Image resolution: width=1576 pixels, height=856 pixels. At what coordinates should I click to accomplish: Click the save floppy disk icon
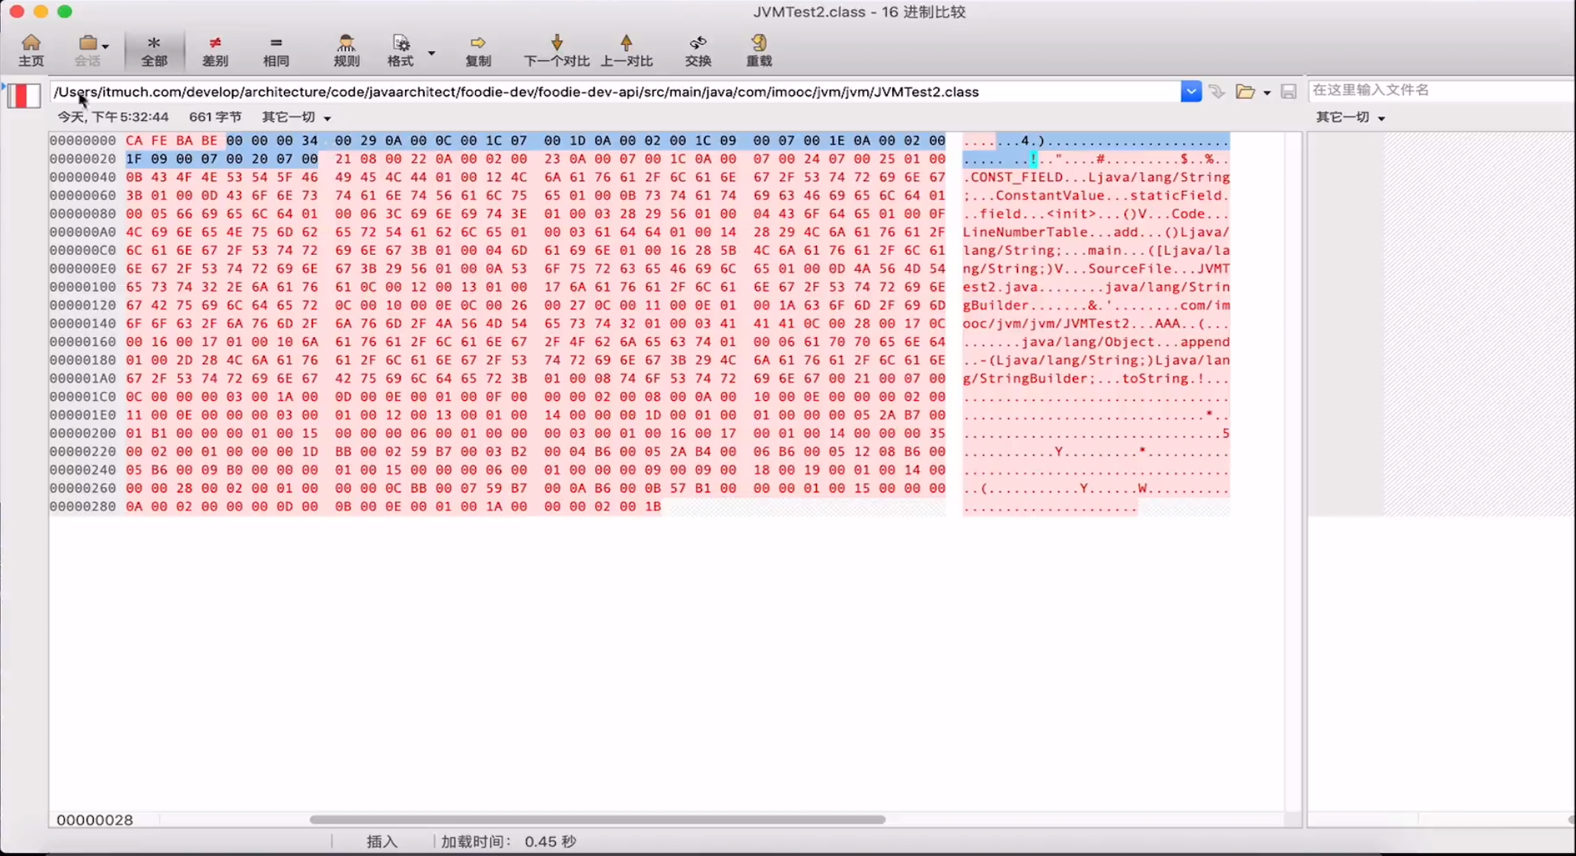pyautogui.click(x=1288, y=92)
